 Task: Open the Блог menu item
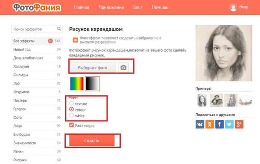point(138,8)
